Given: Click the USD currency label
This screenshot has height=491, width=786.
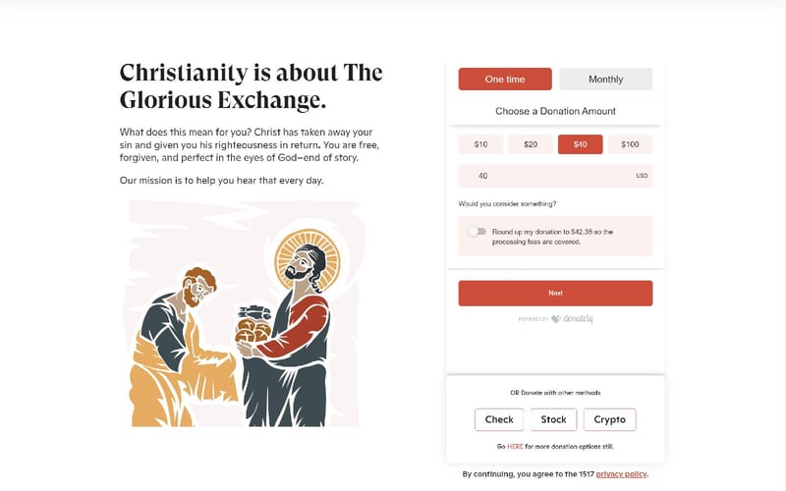Looking at the screenshot, I should point(642,176).
